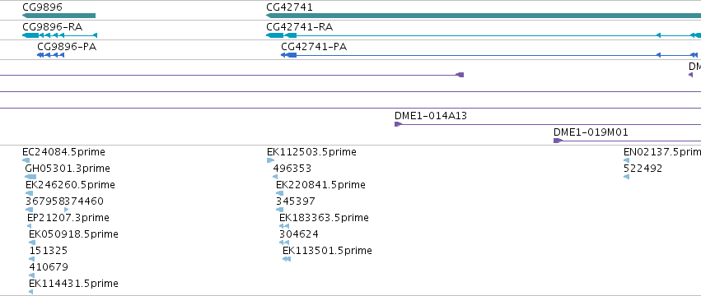Viewport: 701px width, 296px height.
Task: Click the GH05301.3prime EST feature
Action: click(x=30, y=177)
